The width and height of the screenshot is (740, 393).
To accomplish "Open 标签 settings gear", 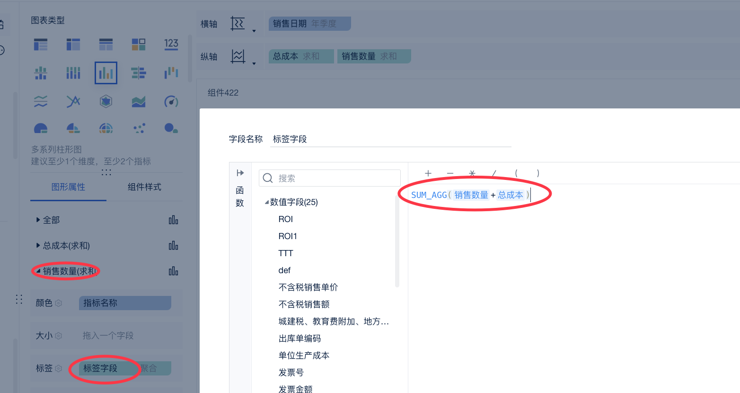I will point(59,368).
